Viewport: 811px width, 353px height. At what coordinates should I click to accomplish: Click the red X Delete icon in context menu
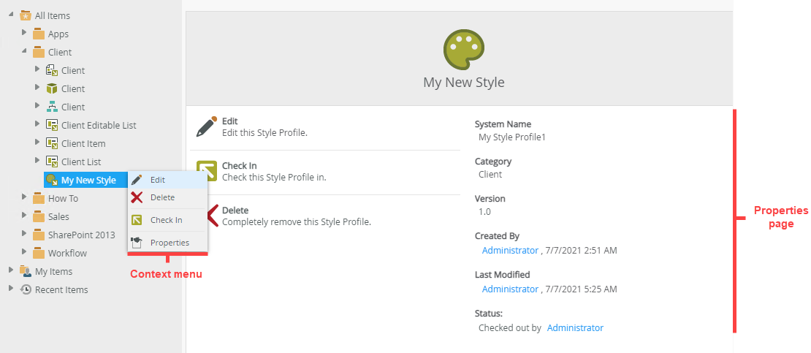pyautogui.click(x=137, y=197)
